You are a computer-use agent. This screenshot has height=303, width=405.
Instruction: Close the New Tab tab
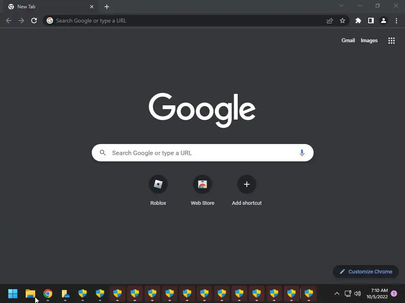[92, 7]
